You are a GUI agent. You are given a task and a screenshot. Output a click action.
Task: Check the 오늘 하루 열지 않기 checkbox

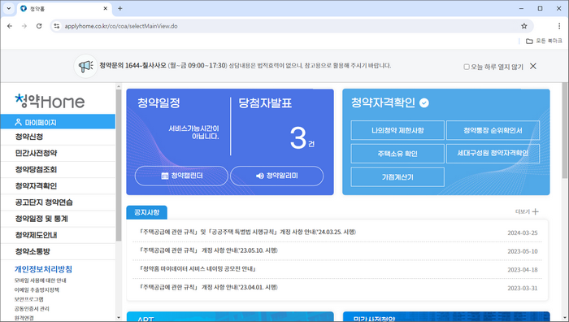click(467, 67)
